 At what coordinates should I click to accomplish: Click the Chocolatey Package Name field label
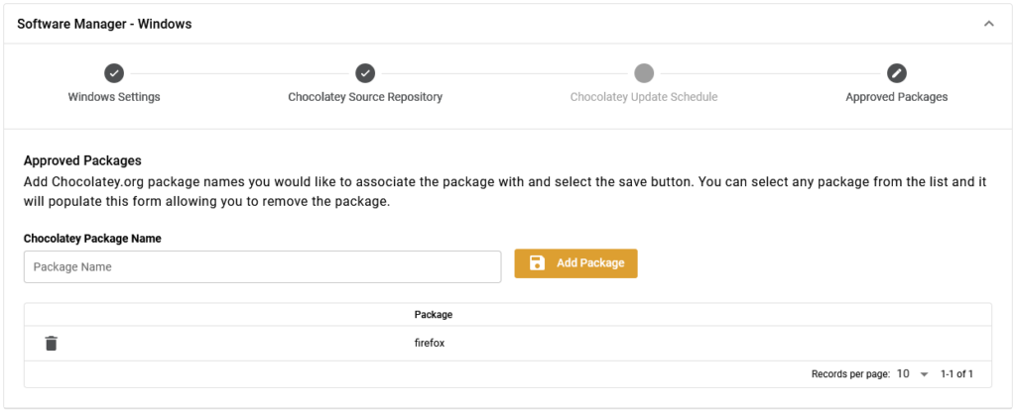pyautogui.click(x=92, y=238)
